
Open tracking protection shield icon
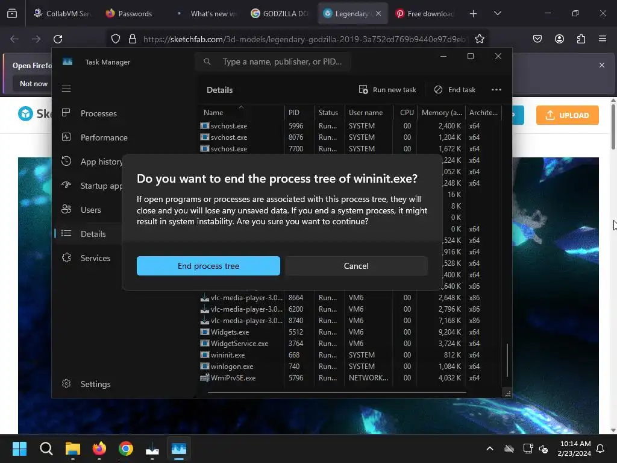[x=115, y=39]
